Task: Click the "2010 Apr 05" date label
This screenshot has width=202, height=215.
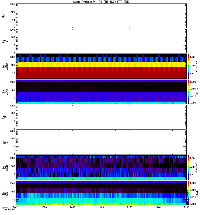Action: [8, 209]
